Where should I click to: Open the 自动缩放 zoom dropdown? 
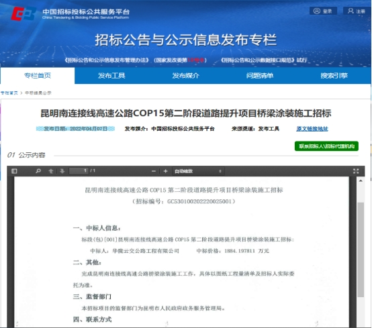[x=198, y=171]
